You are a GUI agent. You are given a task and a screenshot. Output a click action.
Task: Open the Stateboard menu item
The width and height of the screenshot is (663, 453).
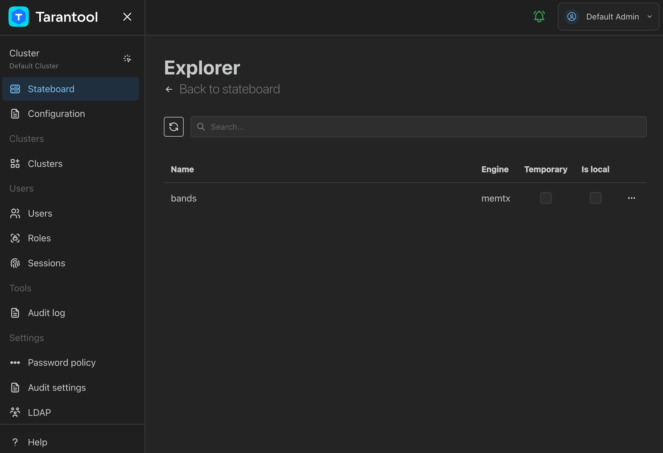pyautogui.click(x=71, y=89)
